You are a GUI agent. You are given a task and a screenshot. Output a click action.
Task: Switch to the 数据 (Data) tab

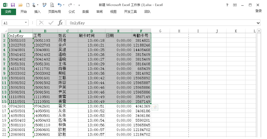[86, 11]
